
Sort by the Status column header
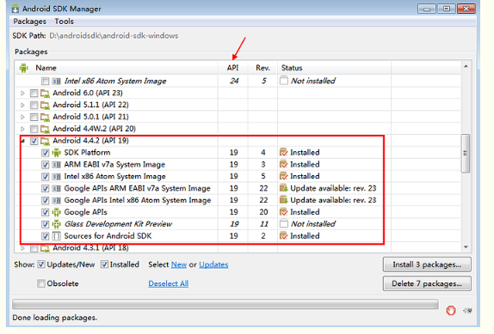coord(334,68)
